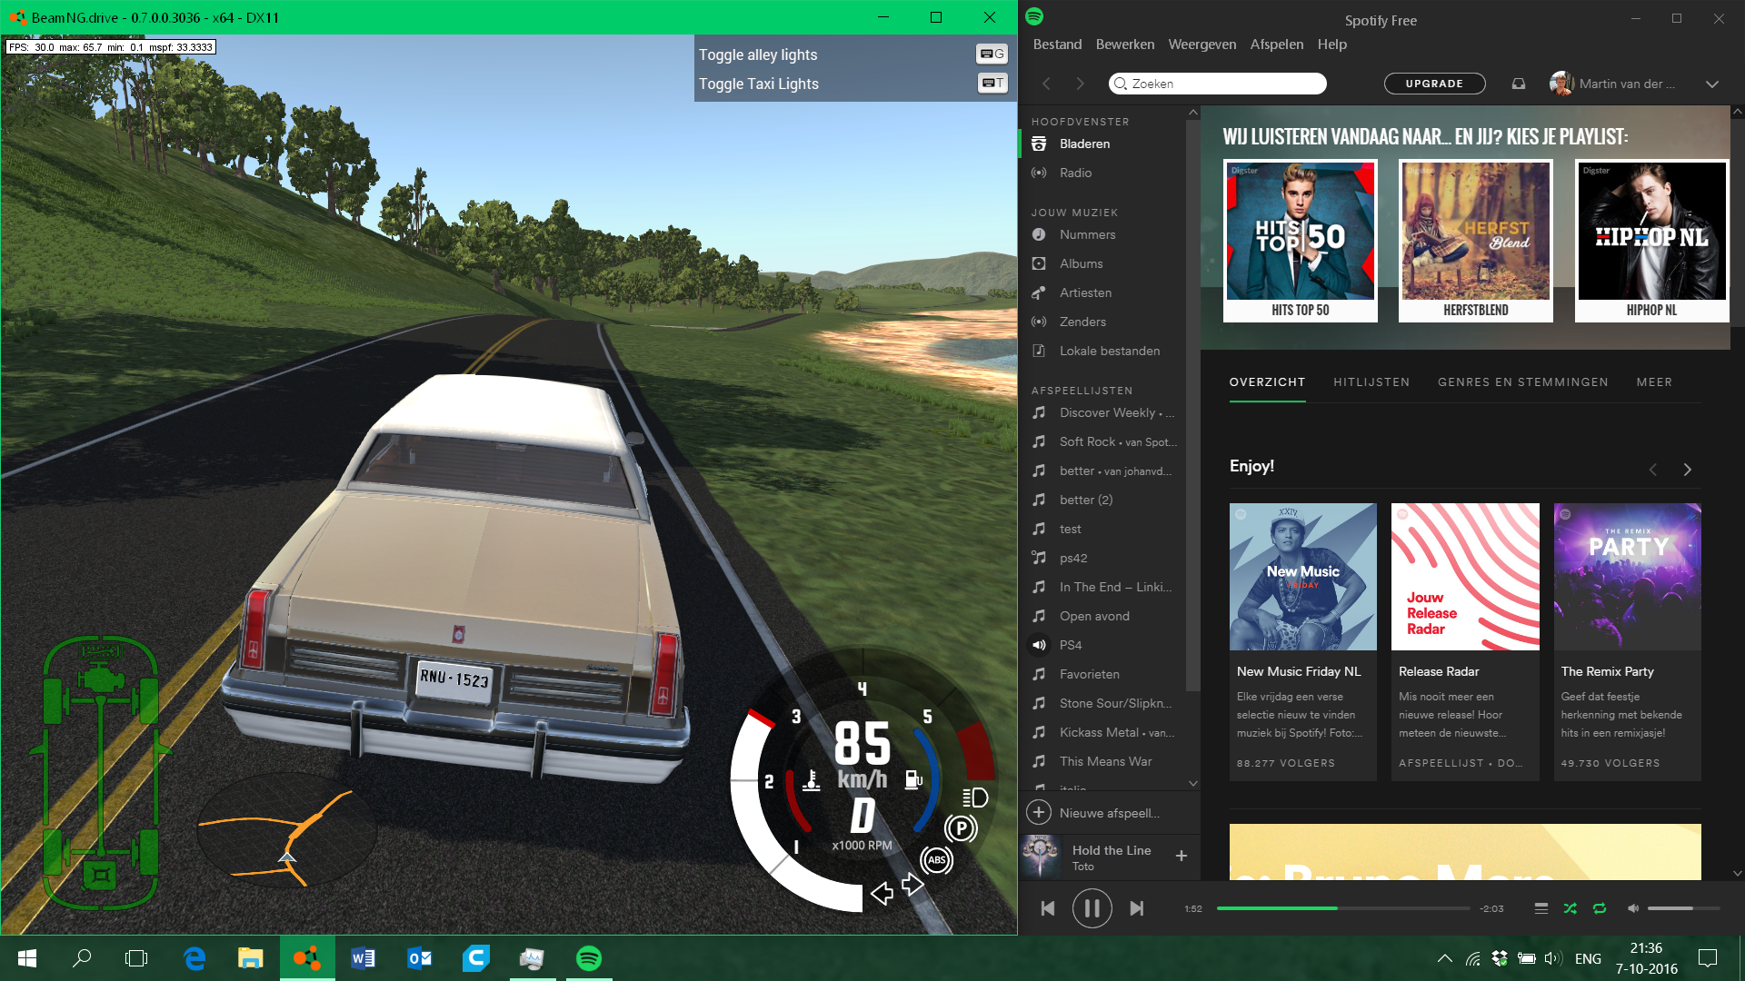Image resolution: width=1745 pixels, height=981 pixels.
Task: Click the notifications inbox icon
Action: 1518,84
